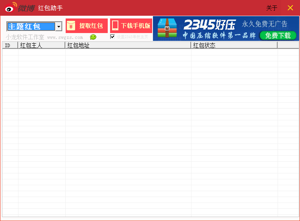Click the 小龙软件工作室 label

[x=25, y=37]
